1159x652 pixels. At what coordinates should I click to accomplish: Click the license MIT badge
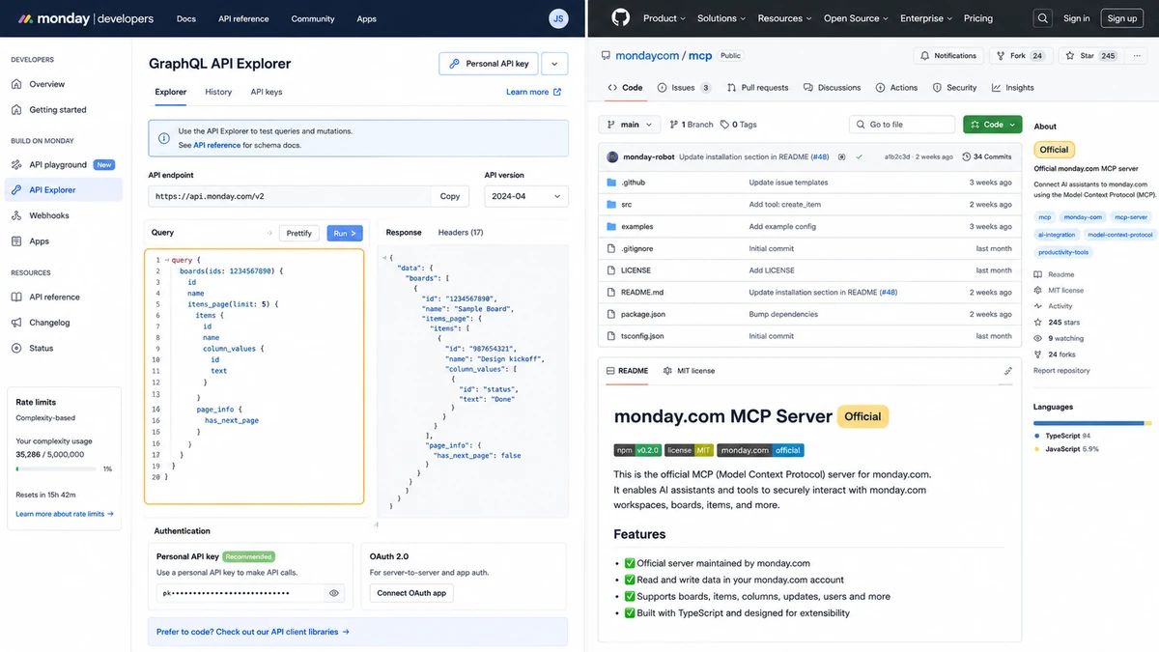[x=690, y=450]
